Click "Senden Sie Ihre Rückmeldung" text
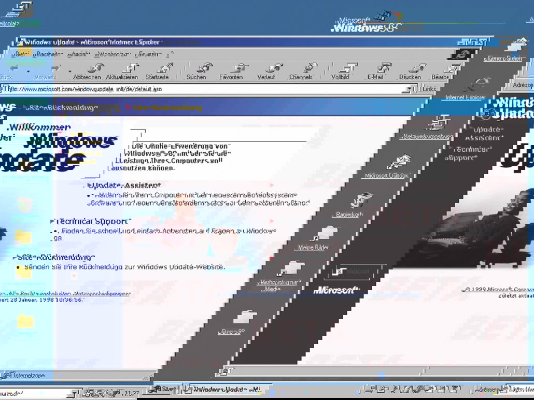Screen dimensions: 534x400 pyautogui.click(x=73, y=267)
